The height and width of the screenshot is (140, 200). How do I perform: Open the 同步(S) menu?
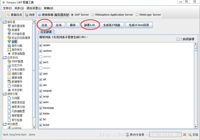pyautogui.click(x=19, y=8)
